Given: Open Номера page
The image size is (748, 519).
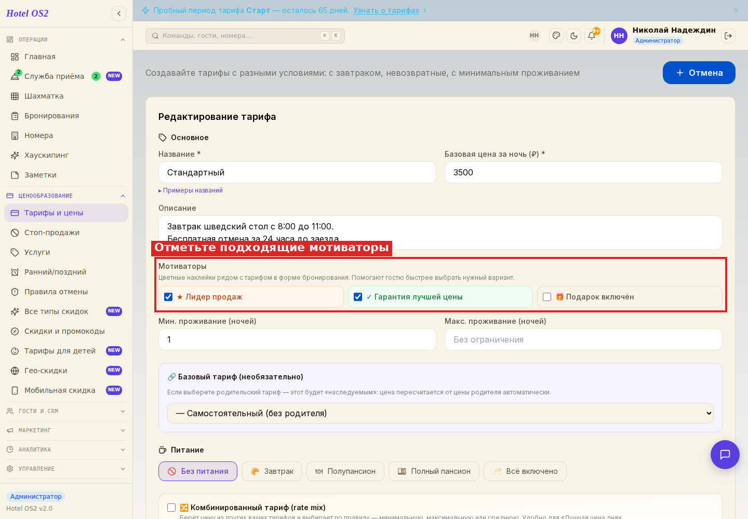Looking at the screenshot, I should click(66, 135).
